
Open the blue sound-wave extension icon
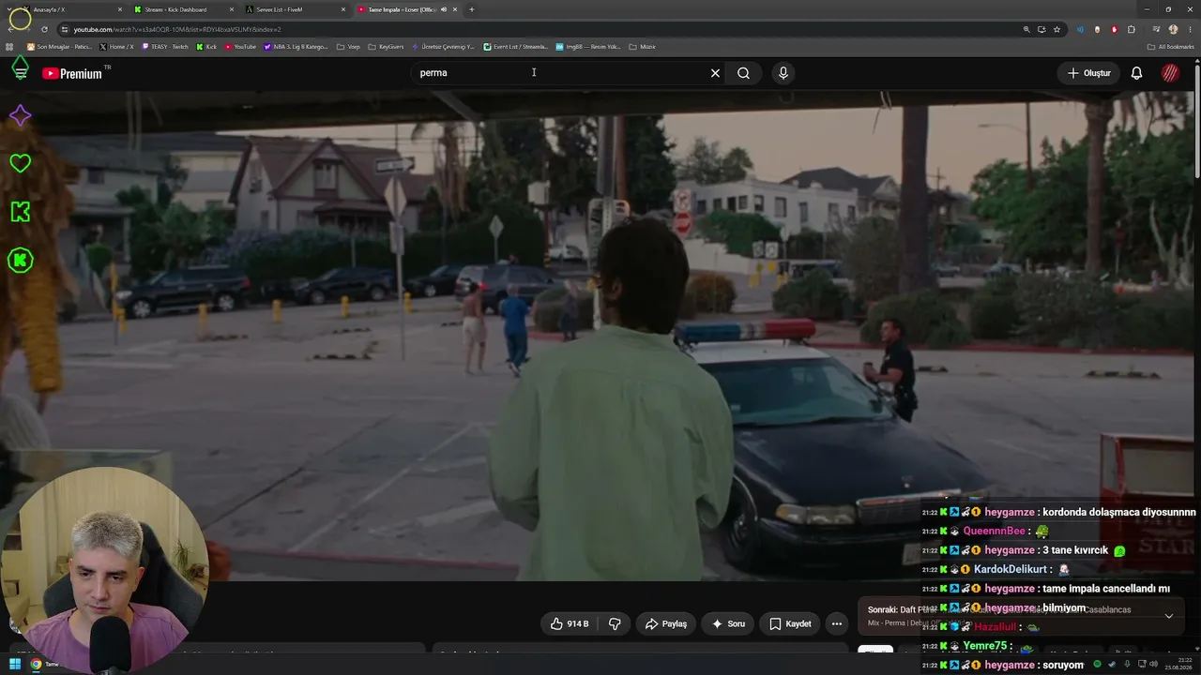1080,29
